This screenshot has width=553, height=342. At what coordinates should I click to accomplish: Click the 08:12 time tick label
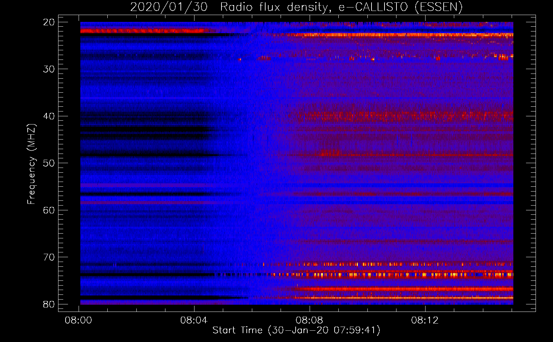click(425, 320)
